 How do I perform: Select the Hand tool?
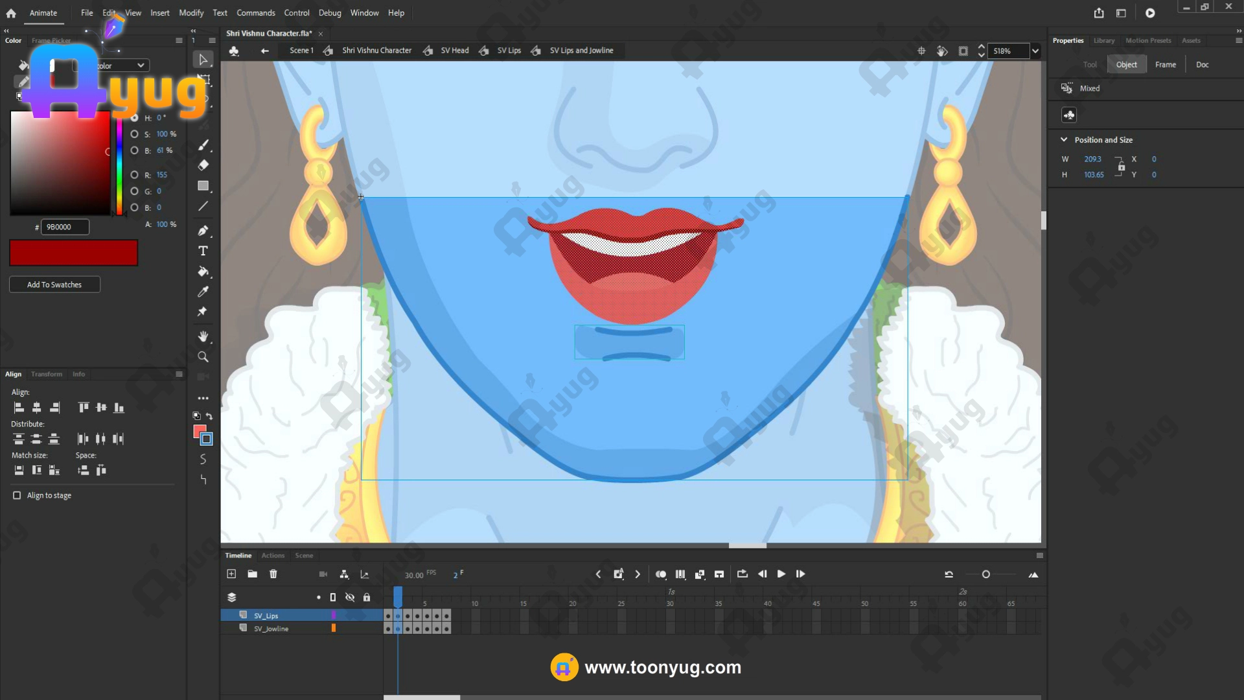click(203, 336)
